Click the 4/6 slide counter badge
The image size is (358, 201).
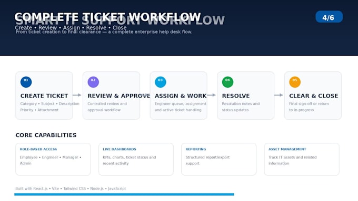coord(329,17)
